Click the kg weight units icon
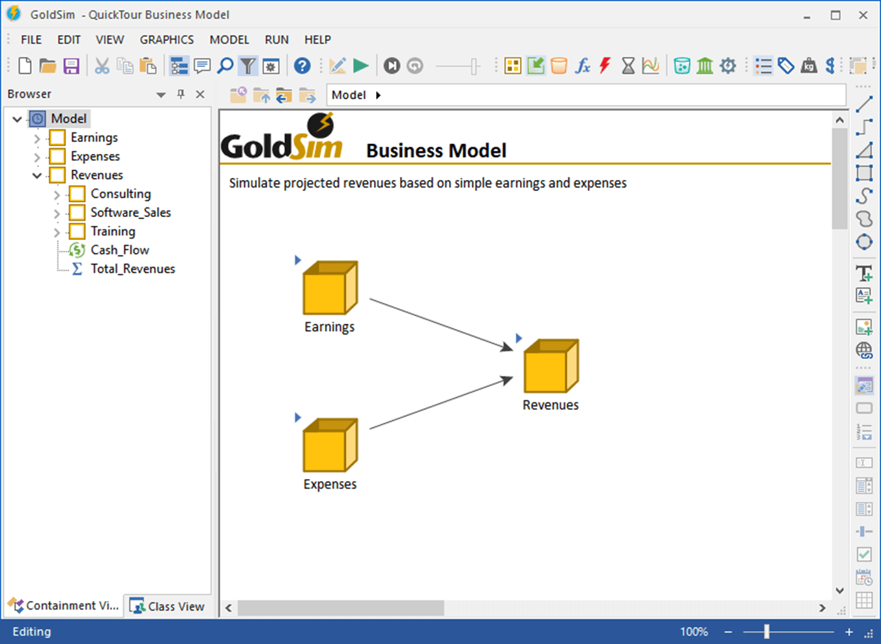This screenshot has height=644, width=881. 809,66
